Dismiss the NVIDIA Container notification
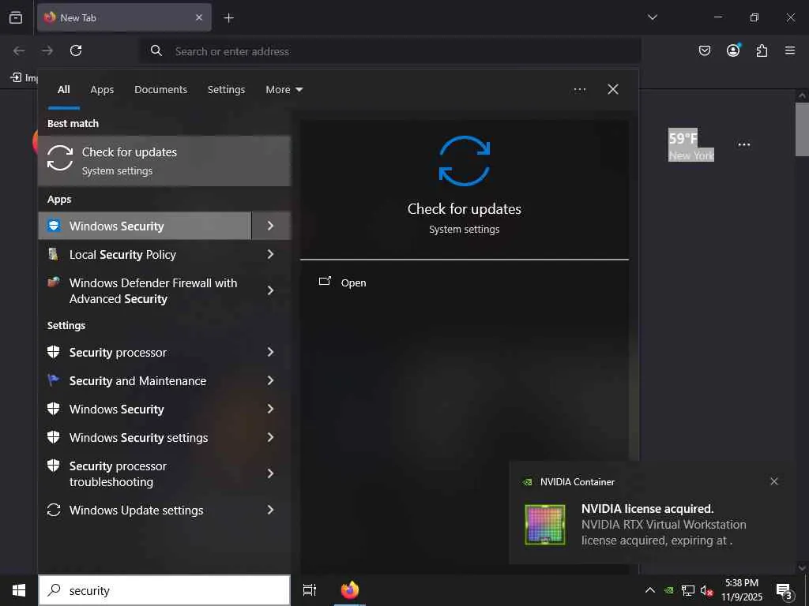The height and width of the screenshot is (606, 809). [774, 481]
